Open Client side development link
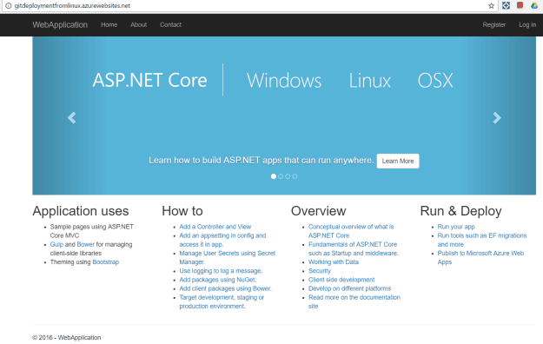Image resolution: width=543 pixels, height=344 pixels. coord(341,280)
